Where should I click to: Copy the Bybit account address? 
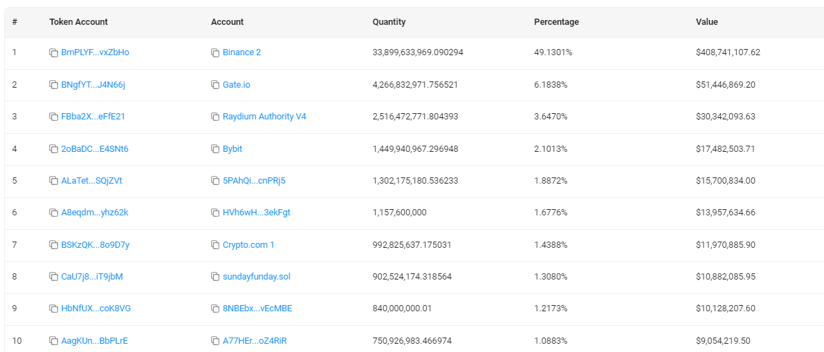(215, 149)
